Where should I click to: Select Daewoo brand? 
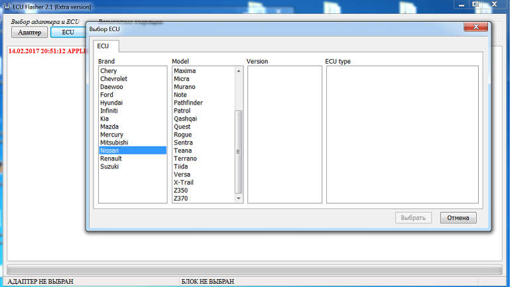pyautogui.click(x=133, y=87)
